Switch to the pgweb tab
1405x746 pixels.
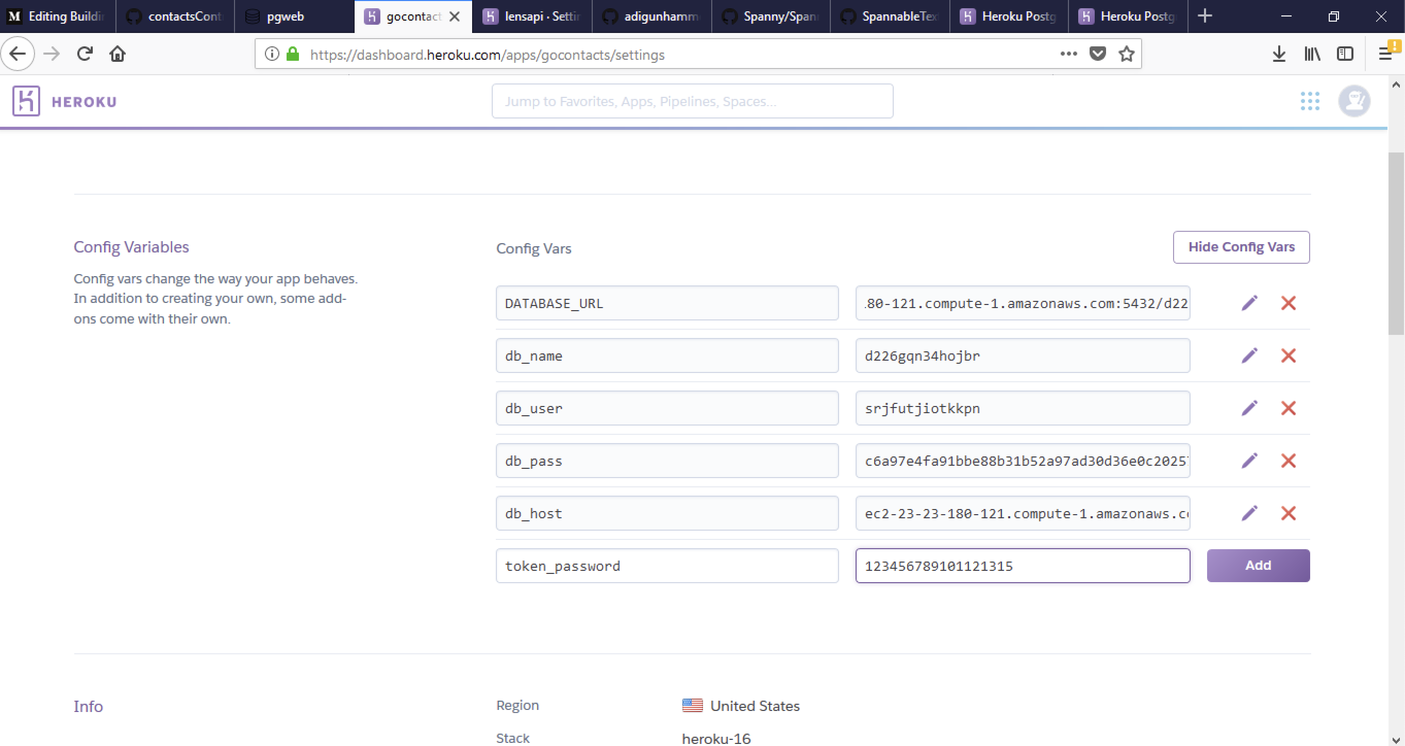pyautogui.click(x=285, y=16)
